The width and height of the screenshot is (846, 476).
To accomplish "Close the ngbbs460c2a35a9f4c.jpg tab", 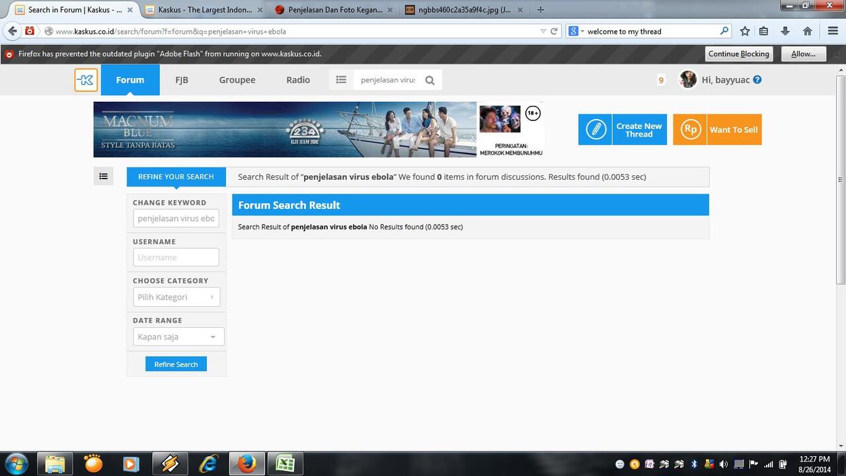I will (519, 10).
